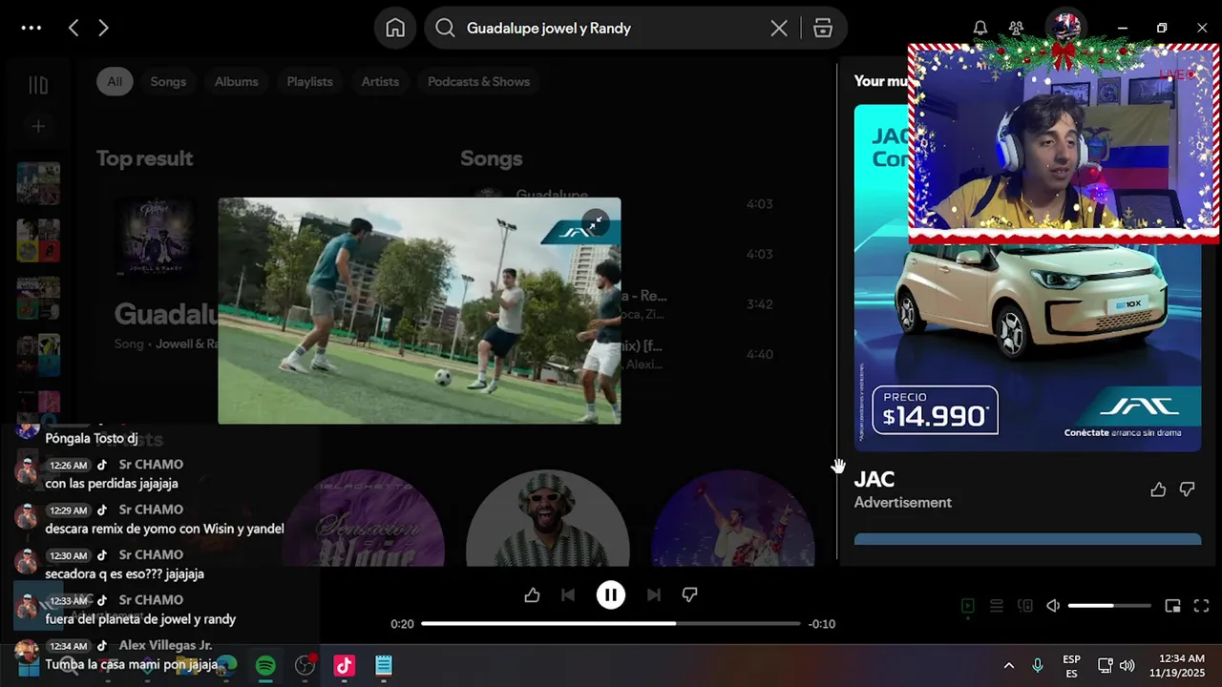Open the What's New notifications bell
This screenshot has width=1222, height=687.
(980, 28)
